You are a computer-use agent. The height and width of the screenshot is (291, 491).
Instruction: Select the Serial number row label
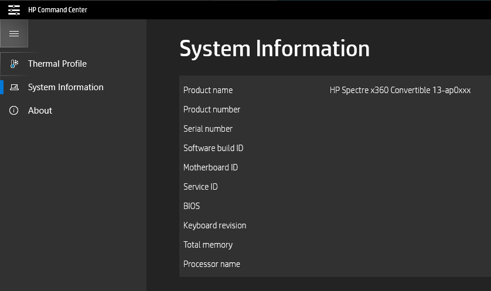pyautogui.click(x=208, y=129)
